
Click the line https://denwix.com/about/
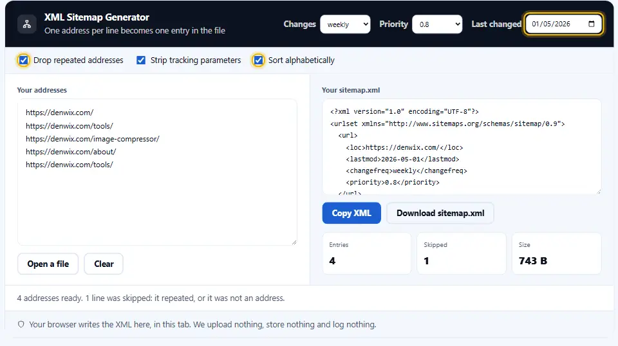coord(71,152)
